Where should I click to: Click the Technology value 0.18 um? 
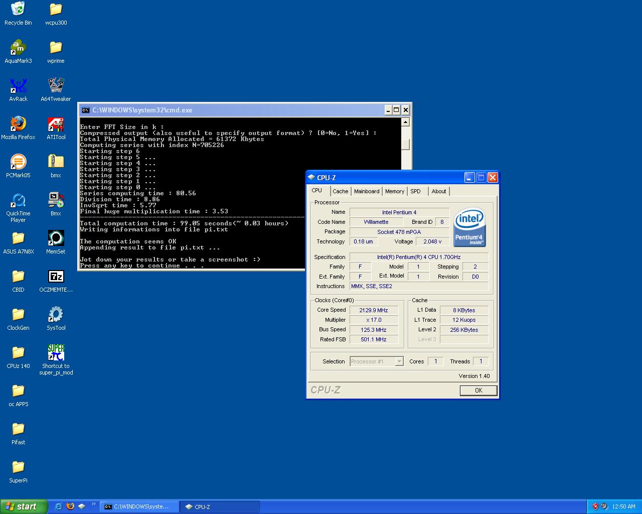363,241
